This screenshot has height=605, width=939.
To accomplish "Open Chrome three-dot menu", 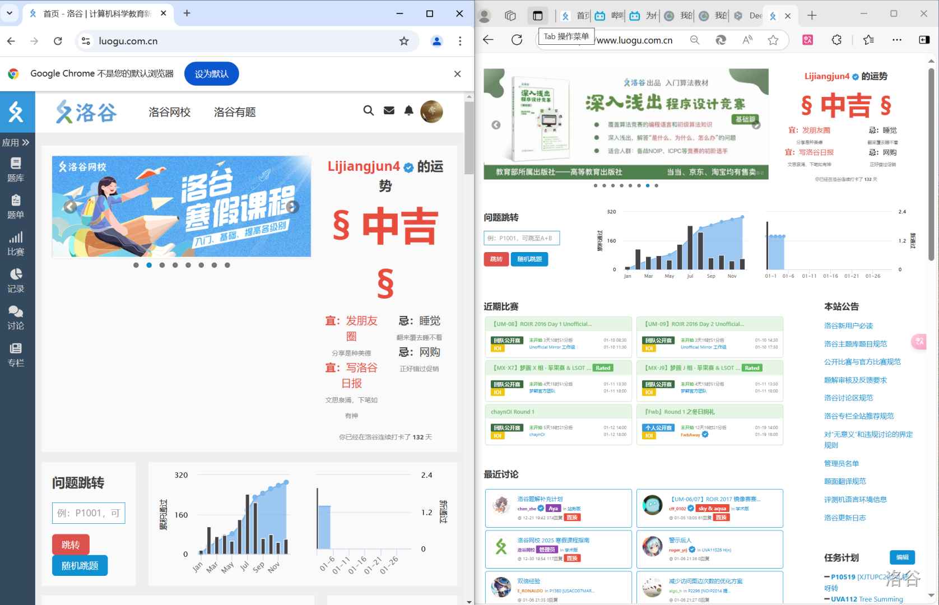I will point(460,41).
